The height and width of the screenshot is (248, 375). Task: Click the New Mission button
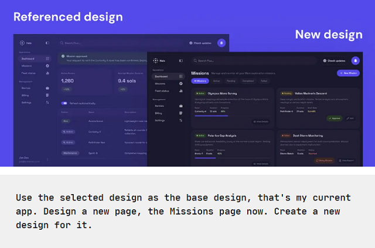click(x=349, y=73)
